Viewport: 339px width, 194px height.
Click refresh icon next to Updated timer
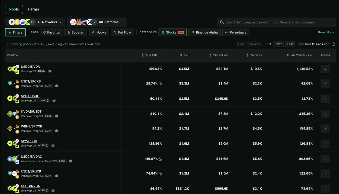pyautogui.click(x=334, y=44)
